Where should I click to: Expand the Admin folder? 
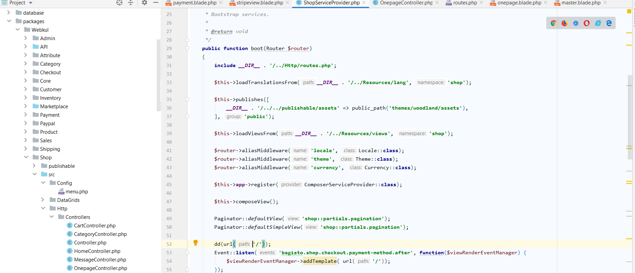(x=26, y=38)
